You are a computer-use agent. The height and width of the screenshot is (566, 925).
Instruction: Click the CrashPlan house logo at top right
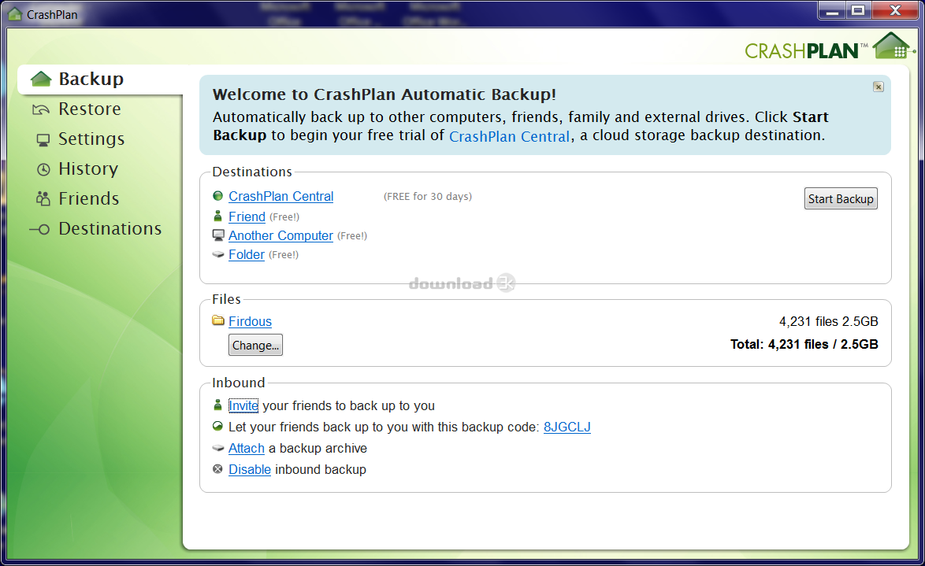tap(893, 46)
